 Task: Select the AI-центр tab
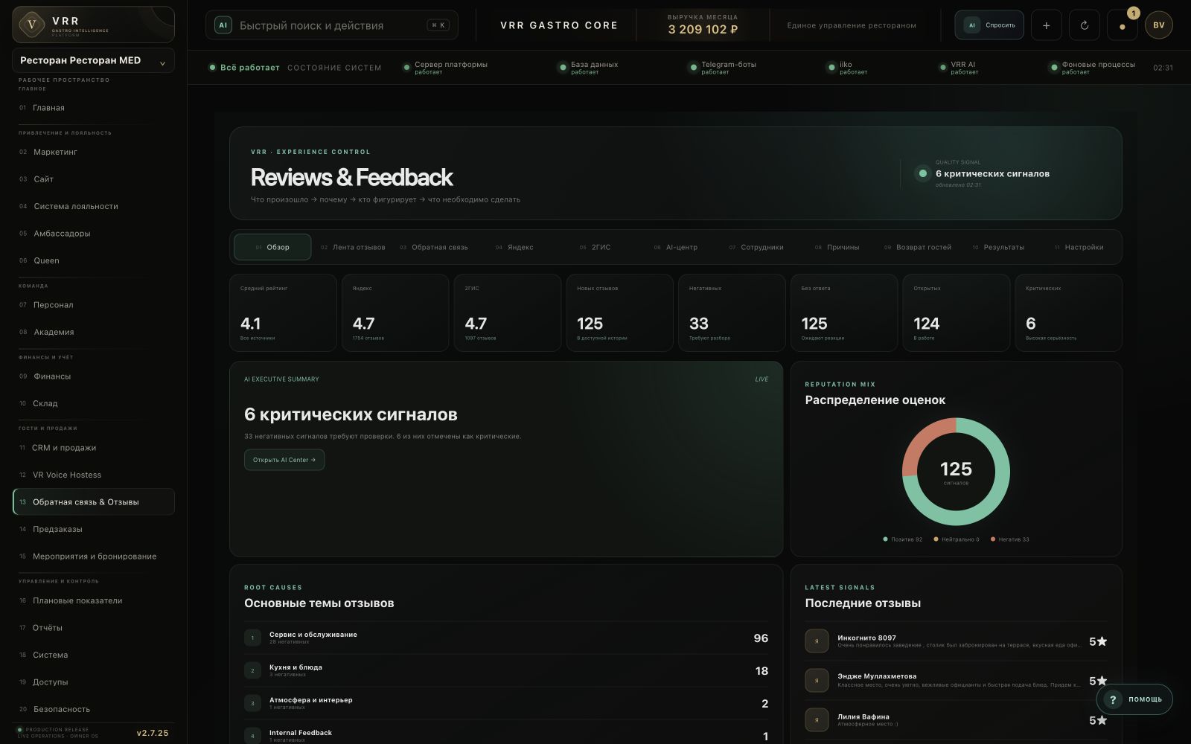click(x=675, y=247)
